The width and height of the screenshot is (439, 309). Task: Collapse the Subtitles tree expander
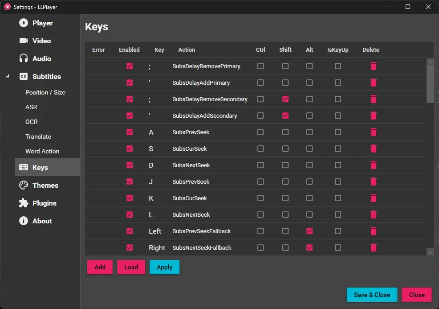coord(8,76)
